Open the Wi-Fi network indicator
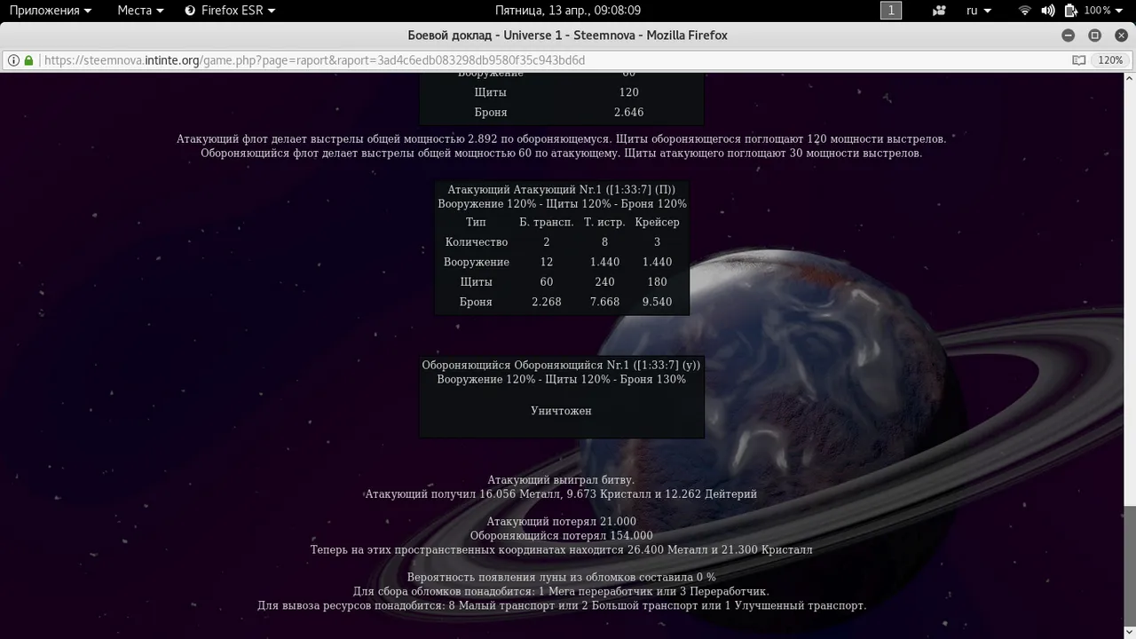The height and width of the screenshot is (639, 1136). (x=1025, y=11)
